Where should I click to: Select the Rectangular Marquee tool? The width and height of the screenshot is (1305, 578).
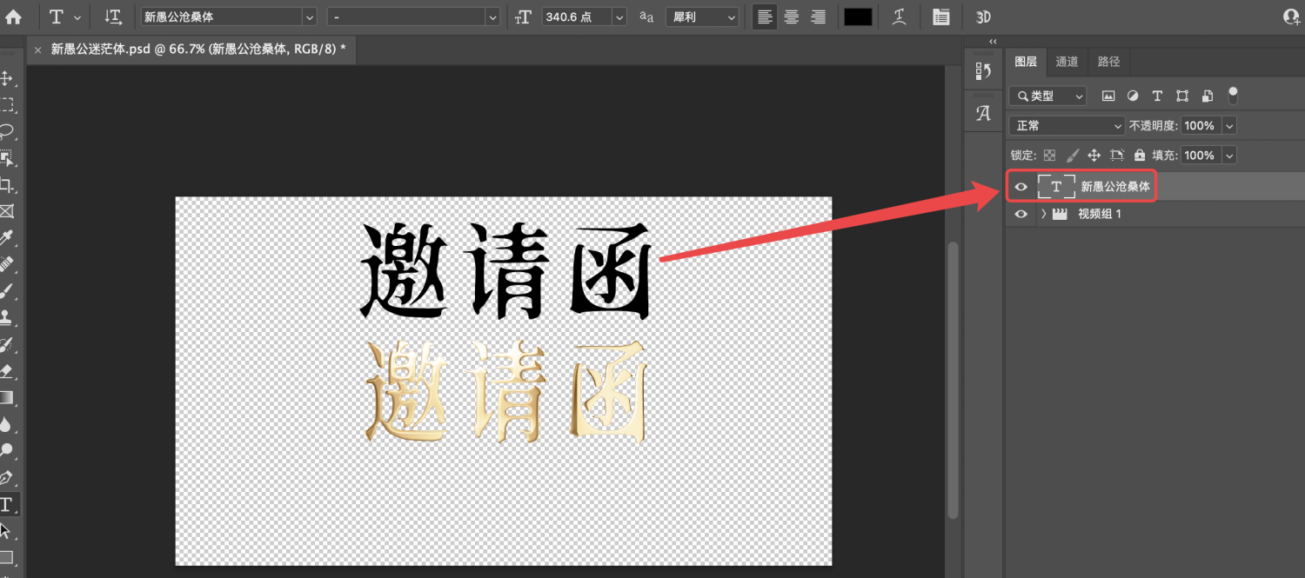[7, 105]
